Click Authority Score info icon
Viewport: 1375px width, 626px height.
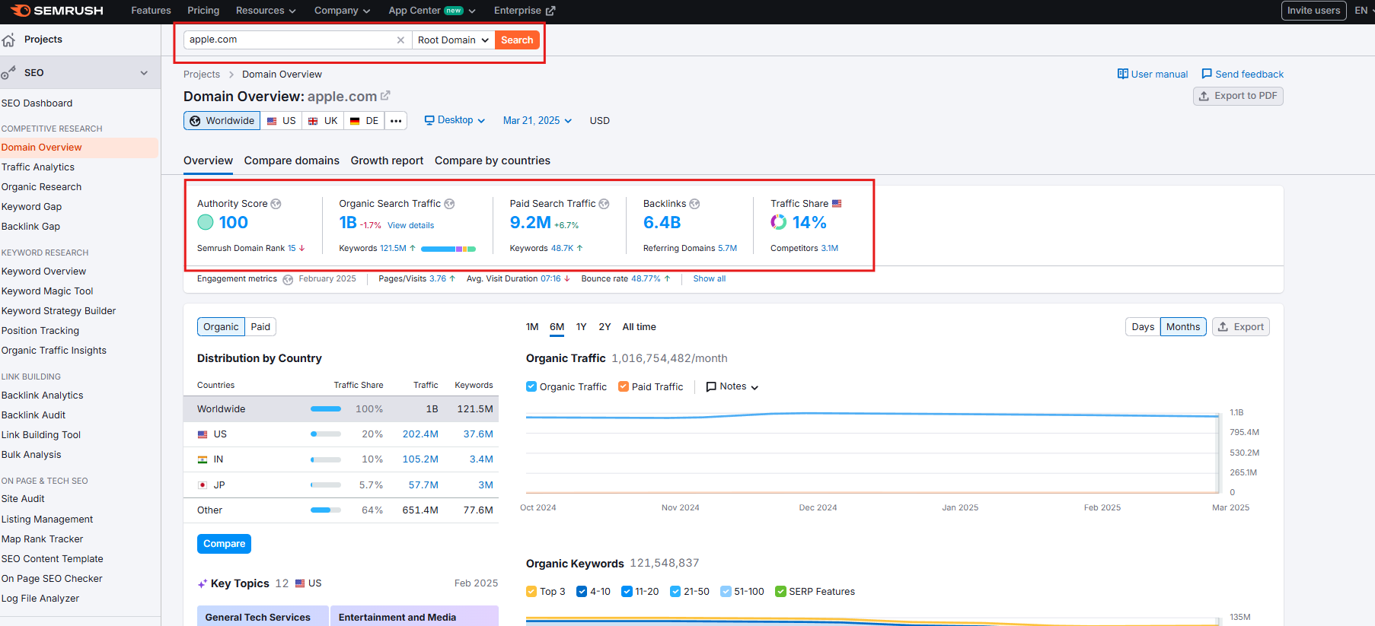pyautogui.click(x=276, y=204)
